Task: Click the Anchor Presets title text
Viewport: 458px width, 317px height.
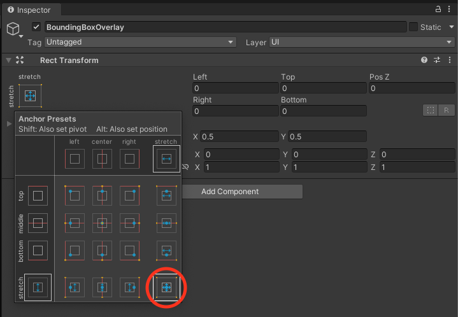Action: [x=47, y=119]
